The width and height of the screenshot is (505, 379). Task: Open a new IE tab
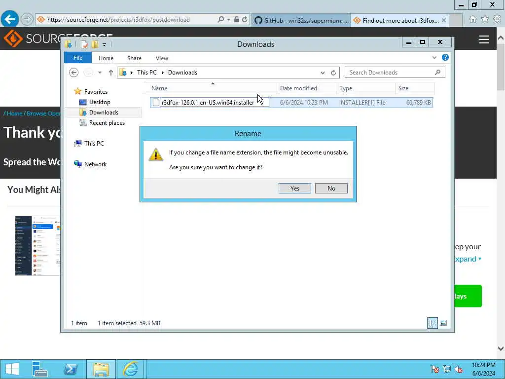(456, 20)
